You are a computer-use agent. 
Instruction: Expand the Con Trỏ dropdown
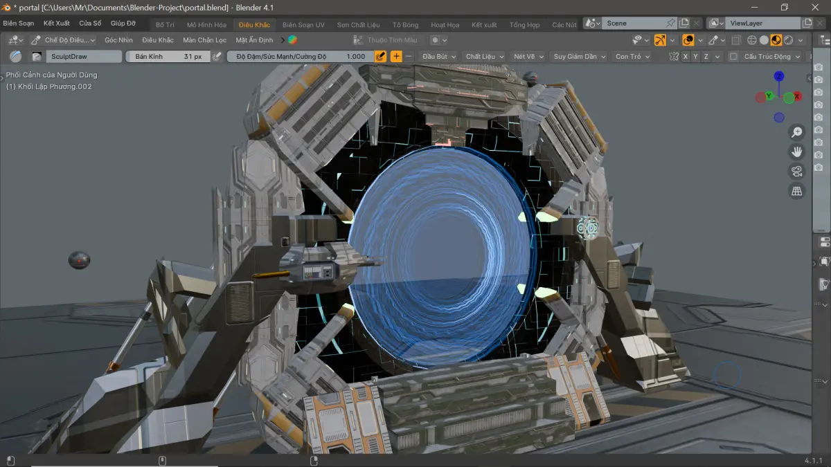[x=632, y=57]
